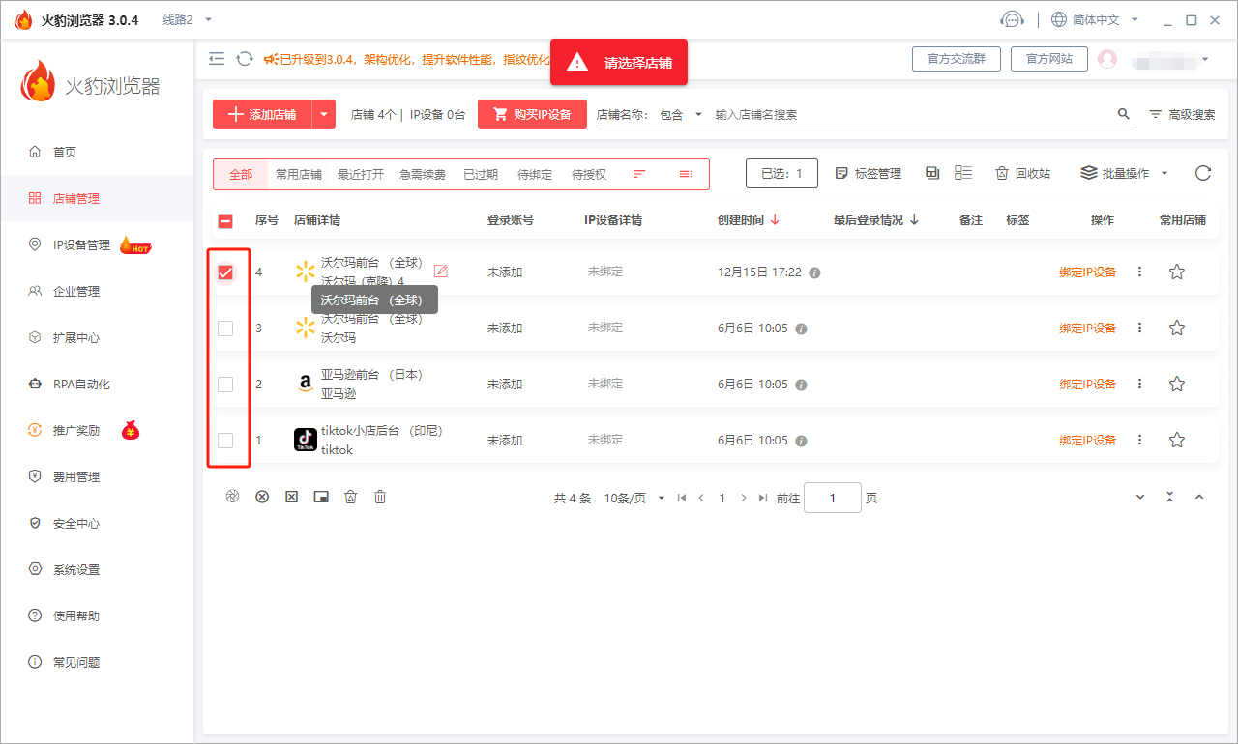The width and height of the screenshot is (1238, 744).
Task: Open the customer service headset icon
Action: coord(1012,20)
